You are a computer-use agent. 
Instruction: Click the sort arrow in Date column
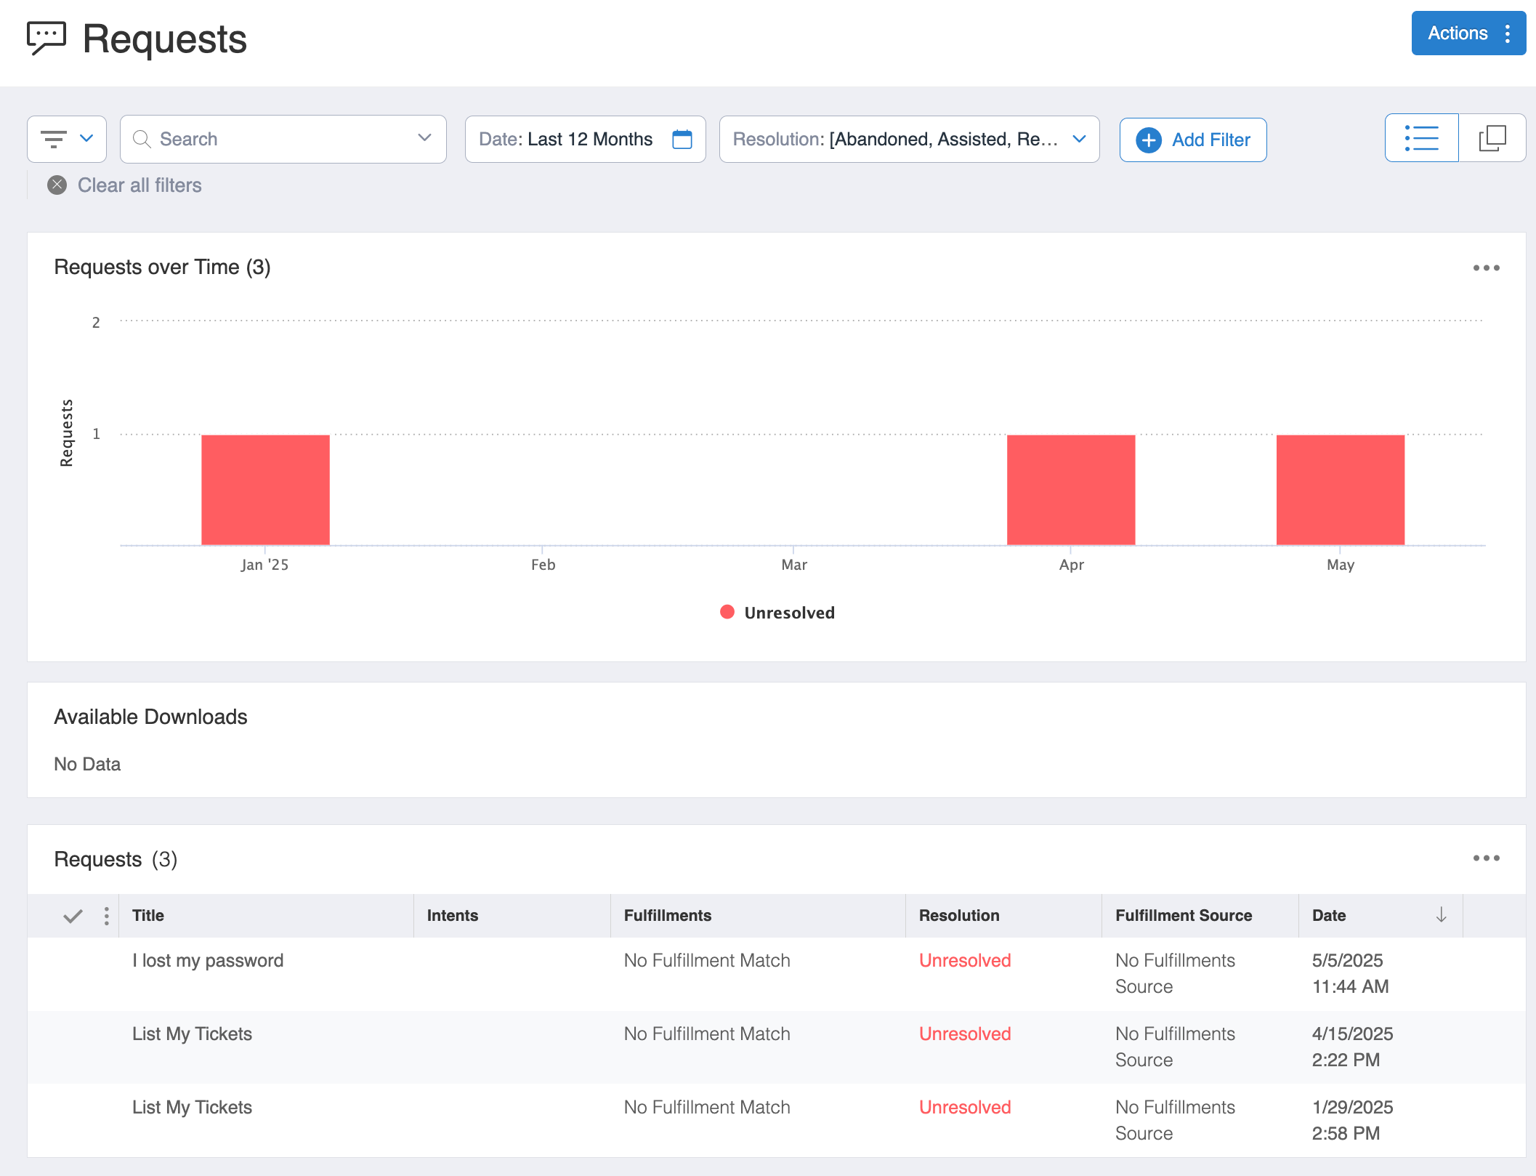coord(1441,915)
